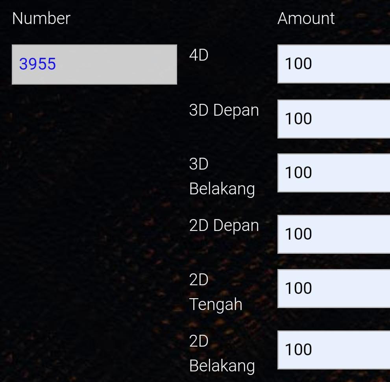
Task: Click the 2D Belakang label
Action: [222, 354]
